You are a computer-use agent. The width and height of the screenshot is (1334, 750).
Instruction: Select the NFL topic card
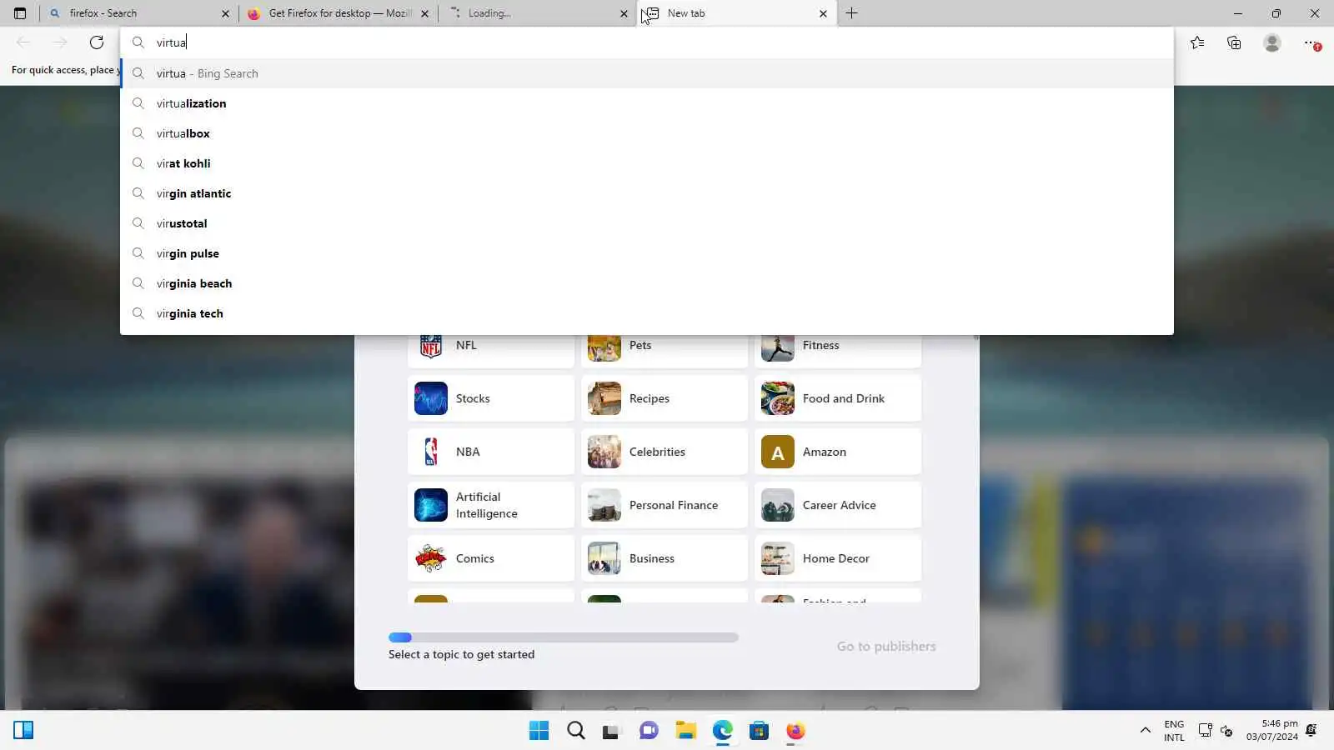tap(491, 350)
